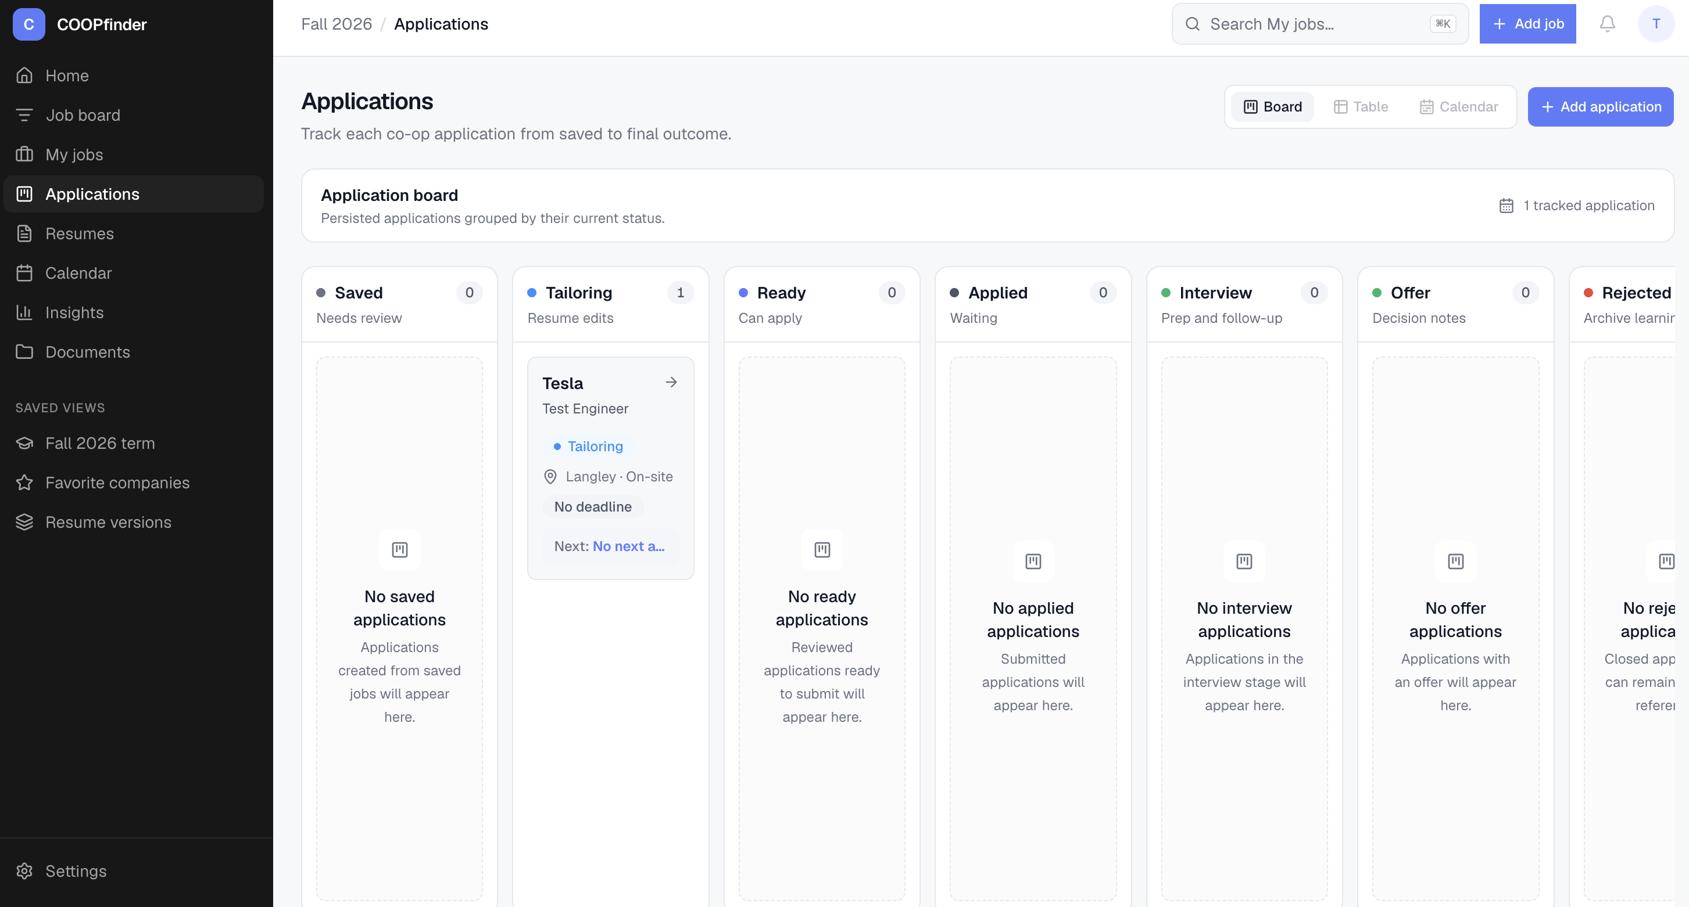Image resolution: width=1689 pixels, height=907 pixels.
Task: Click the Langley location pin icon
Action: pyautogui.click(x=550, y=477)
